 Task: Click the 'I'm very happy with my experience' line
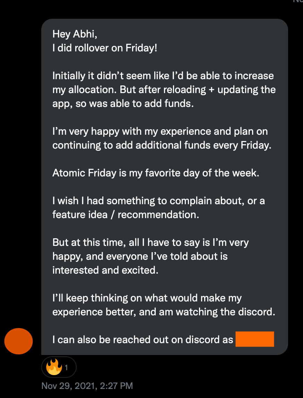(x=160, y=131)
